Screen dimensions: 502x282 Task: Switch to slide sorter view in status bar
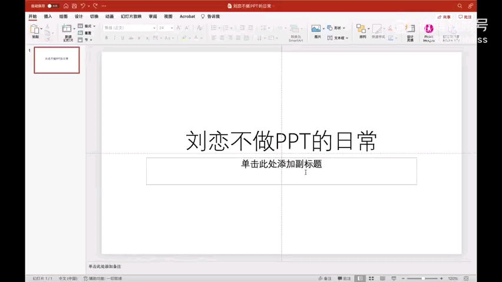click(x=371, y=278)
